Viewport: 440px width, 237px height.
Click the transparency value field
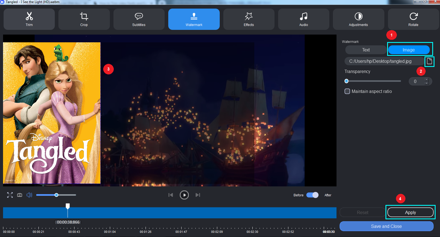pos(416,81)
